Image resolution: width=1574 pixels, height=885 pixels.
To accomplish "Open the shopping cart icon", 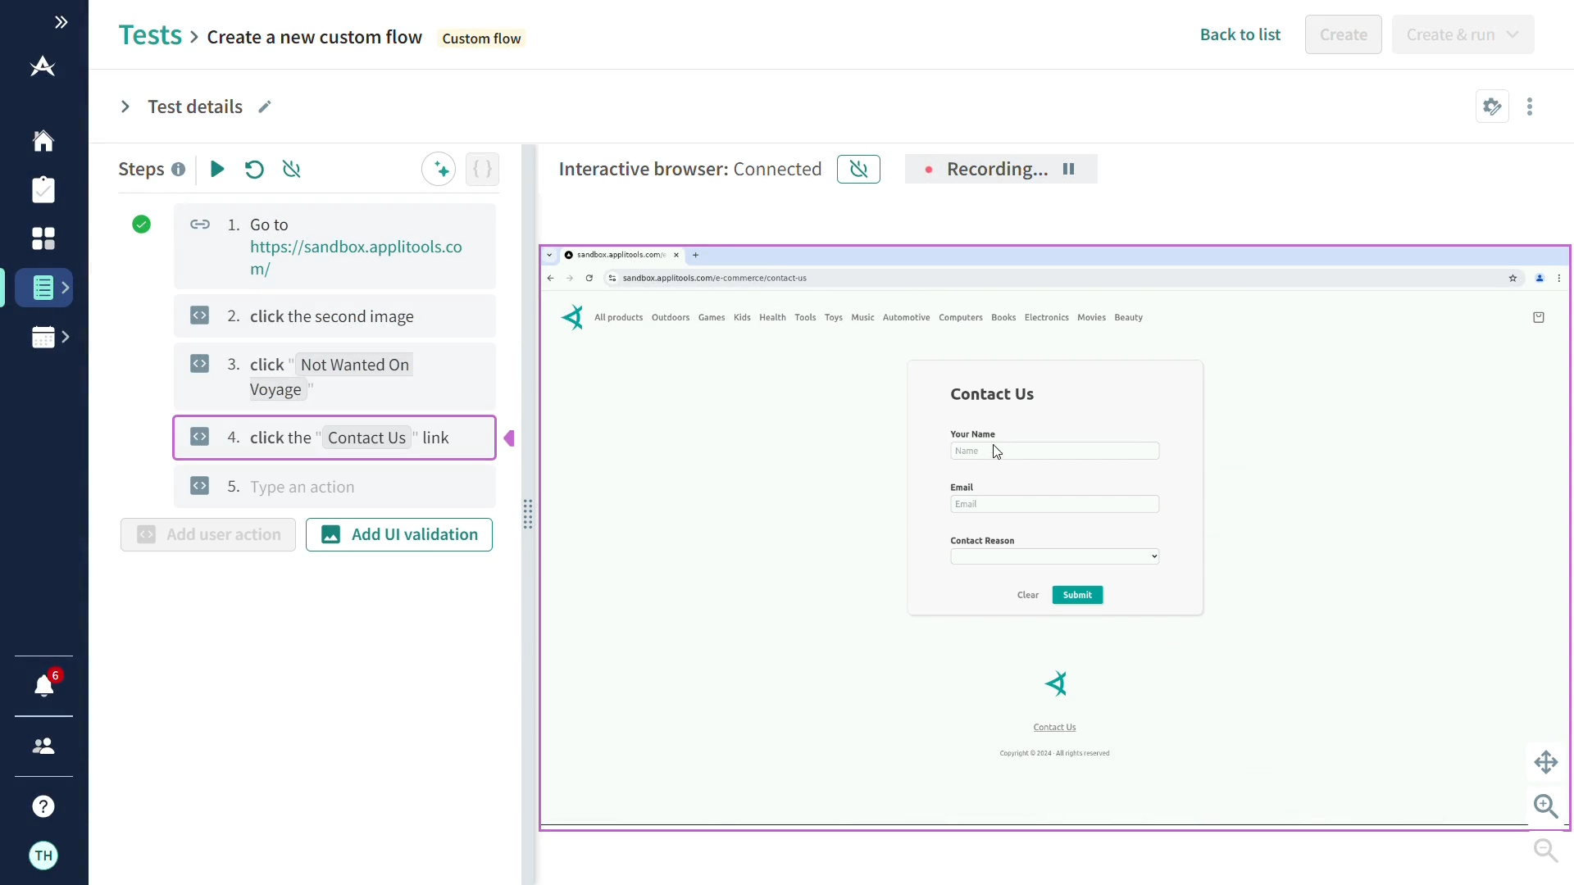I will pos(1539,317).
